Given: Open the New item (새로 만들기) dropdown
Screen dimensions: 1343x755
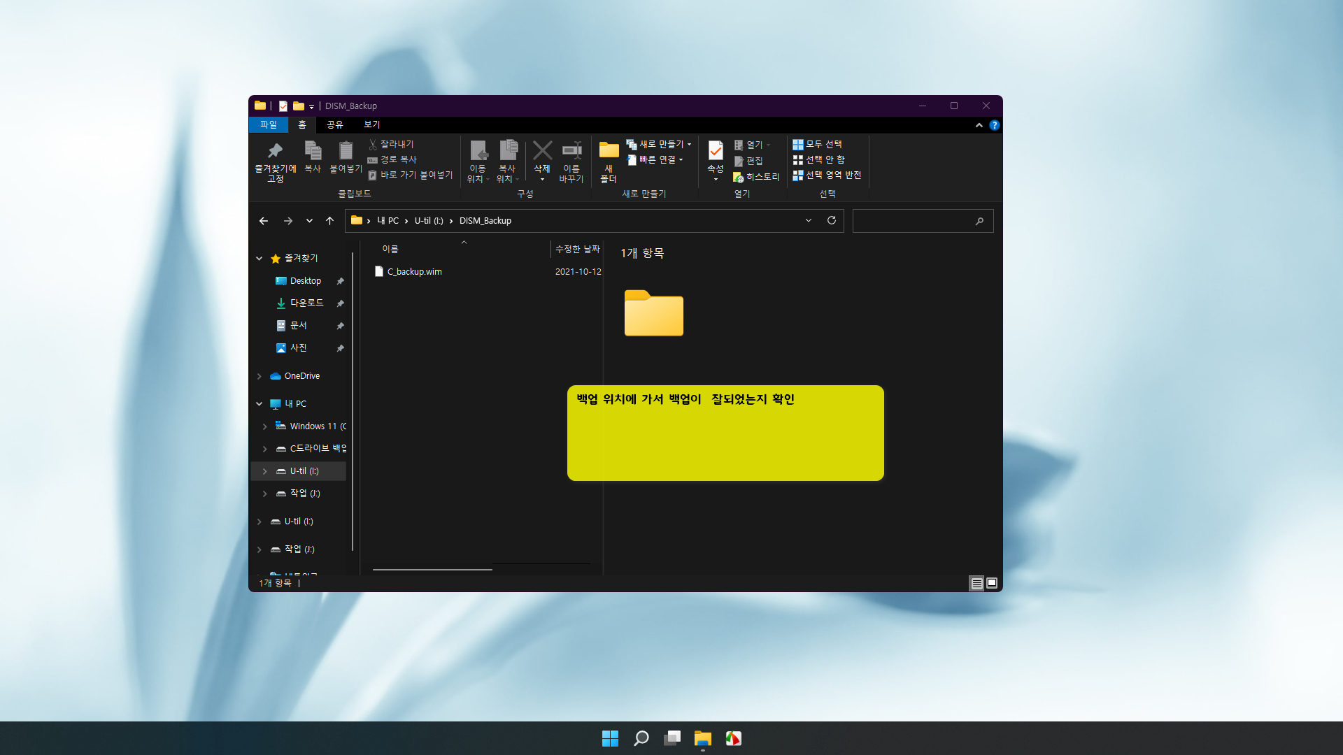Looking at the screenshot, I should pyautogui.click(x=659, y=144).
